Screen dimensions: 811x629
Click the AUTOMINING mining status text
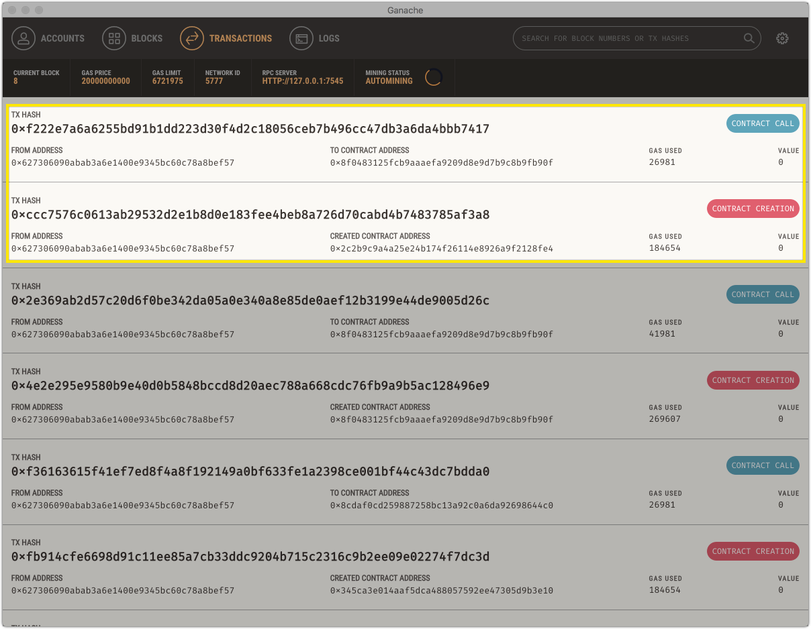pyautogui.click(x=389, y=81)
